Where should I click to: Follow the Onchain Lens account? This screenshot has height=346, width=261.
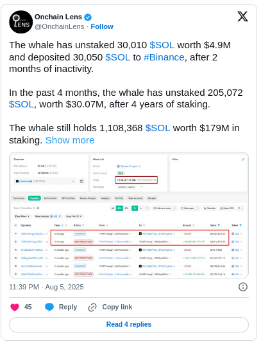pos(102,26)
